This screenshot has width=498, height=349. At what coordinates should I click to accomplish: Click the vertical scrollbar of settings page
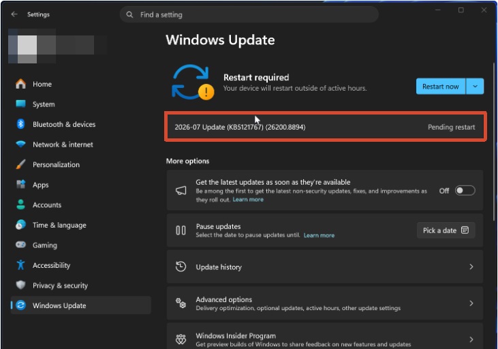tap(495, 142)
